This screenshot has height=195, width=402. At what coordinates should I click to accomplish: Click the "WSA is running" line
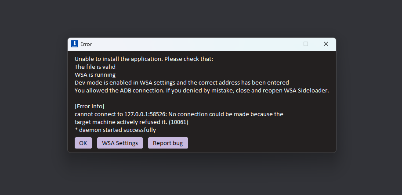95,75
